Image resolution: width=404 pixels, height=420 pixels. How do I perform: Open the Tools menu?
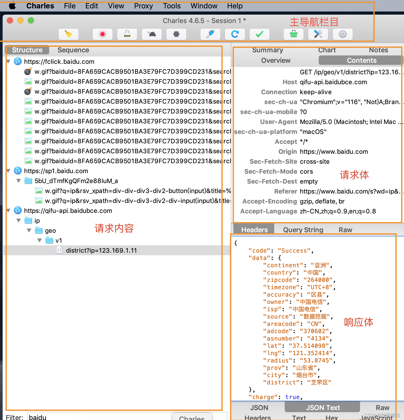[172, 6]
